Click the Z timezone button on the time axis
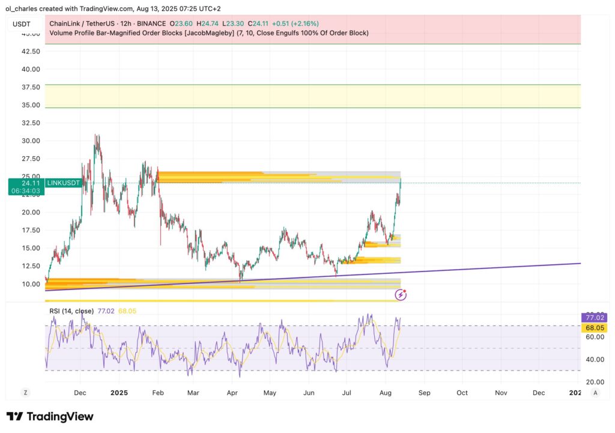 [x=25, y=392]
